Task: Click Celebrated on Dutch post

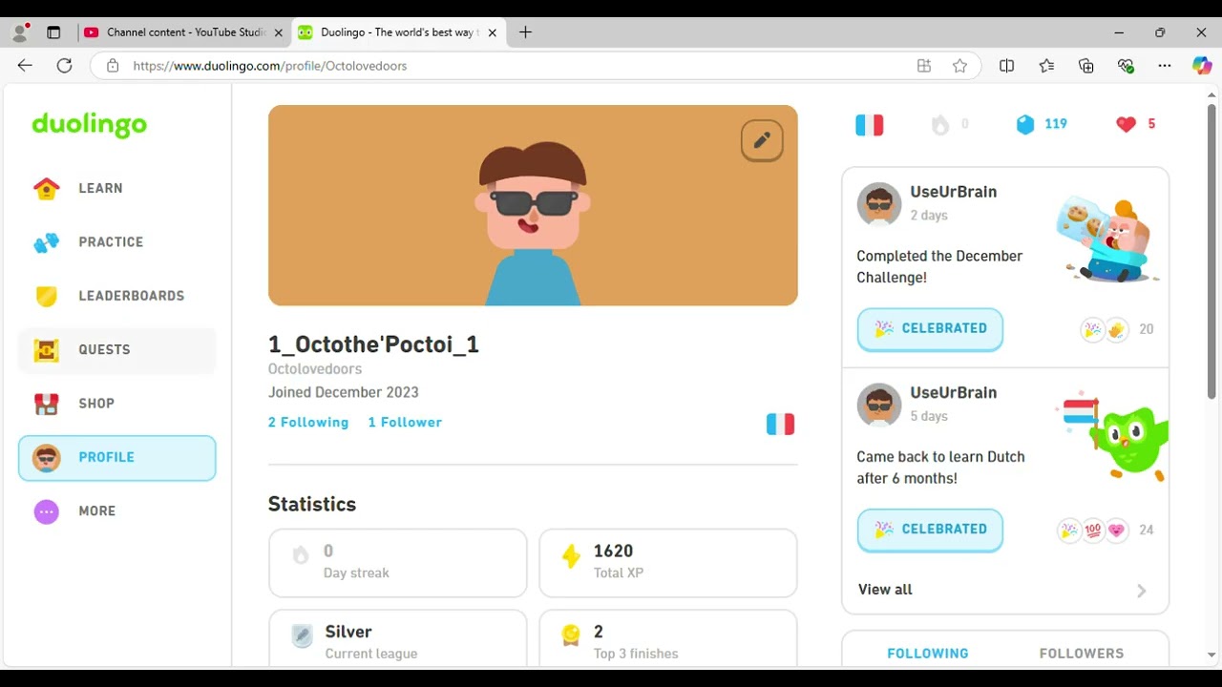Action: click(x=930, y=530)
